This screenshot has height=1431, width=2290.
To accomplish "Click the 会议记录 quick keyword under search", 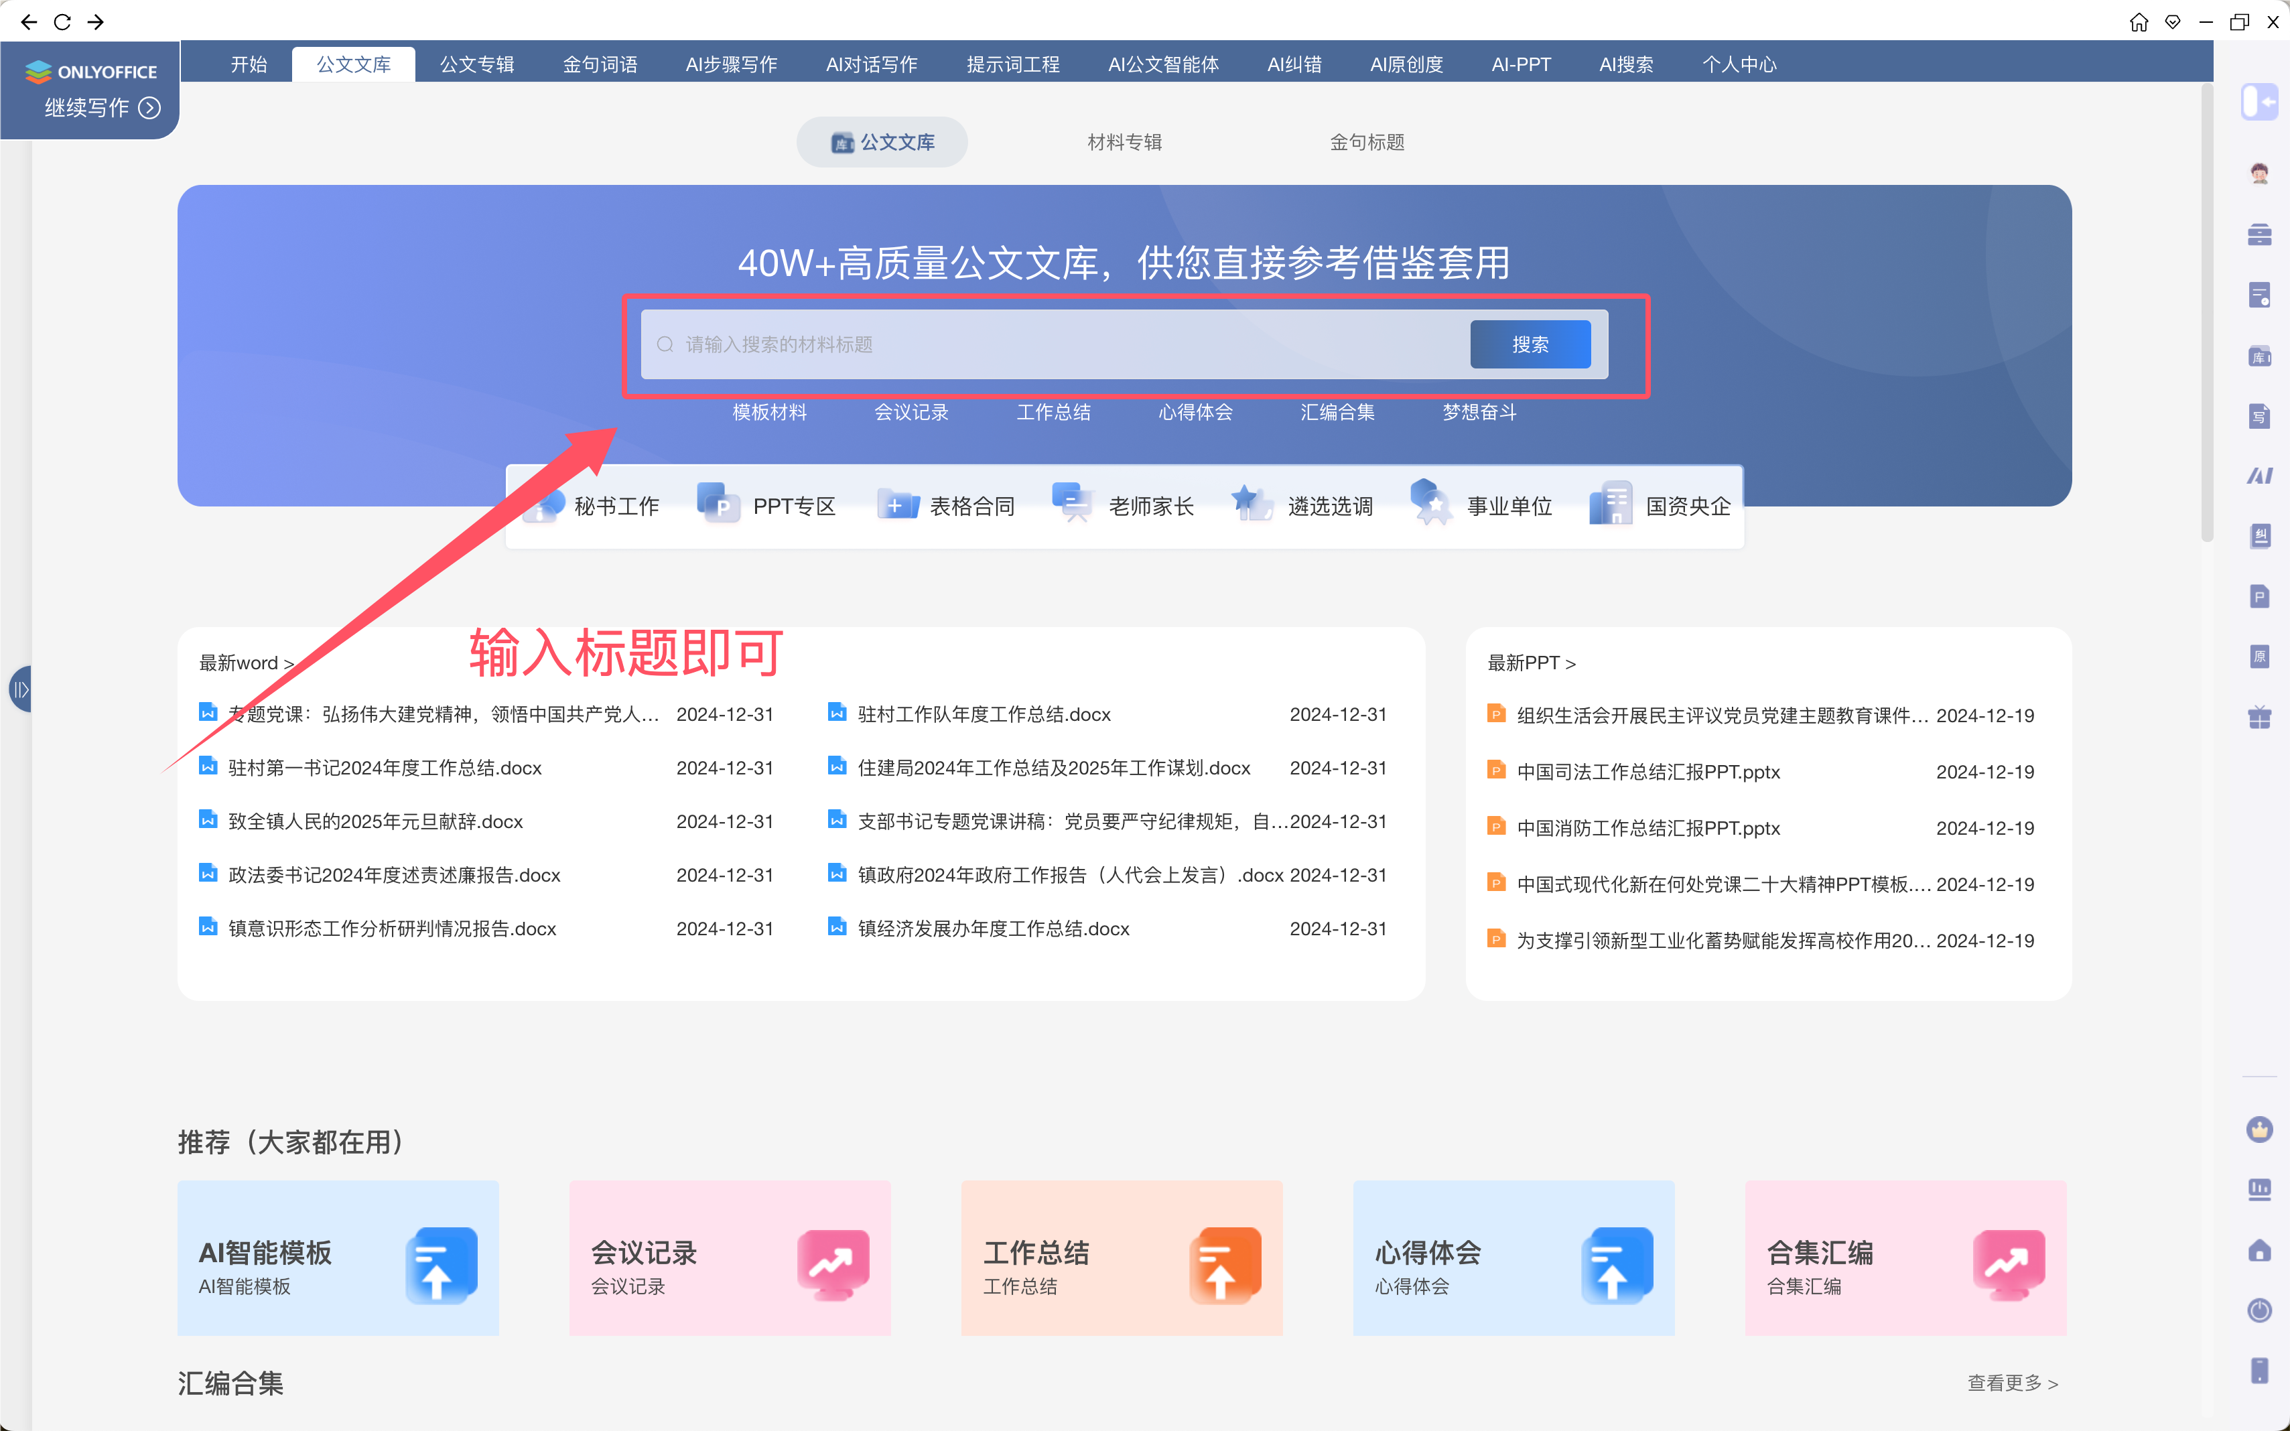I will point(911,413).
